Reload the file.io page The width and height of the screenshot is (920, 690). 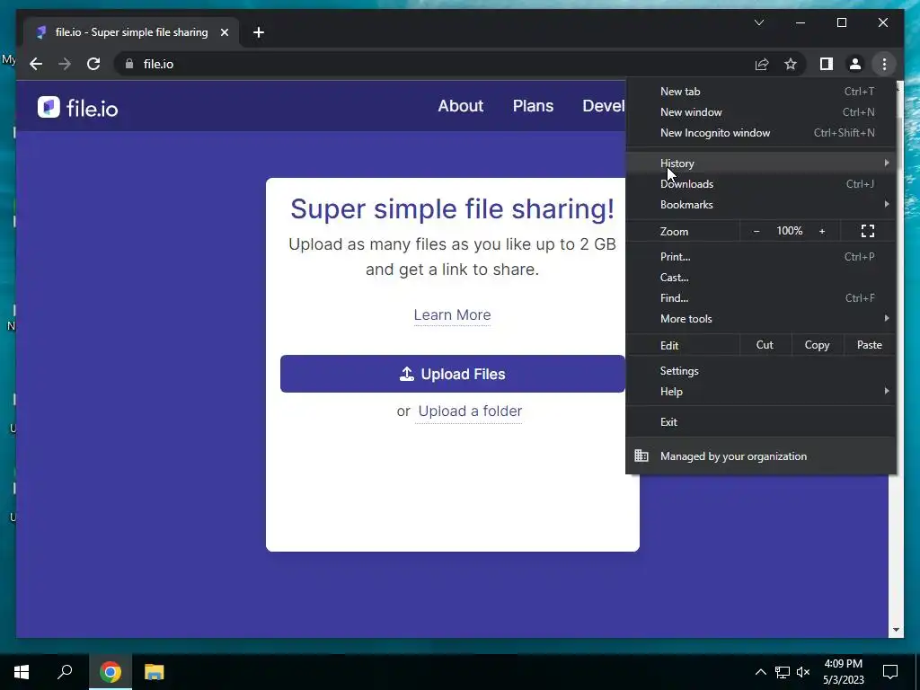[93, 64]
